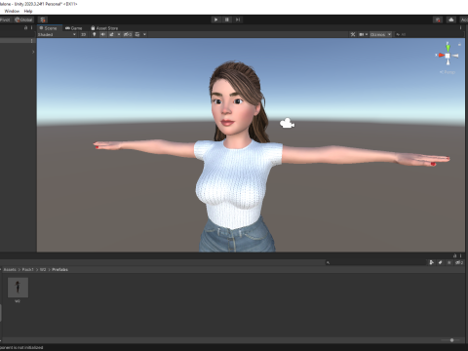Open the hierarchy scene row options dots
The height and width of the screenshot is (351, 468).
pyautogui.click(x=31, y=41)
